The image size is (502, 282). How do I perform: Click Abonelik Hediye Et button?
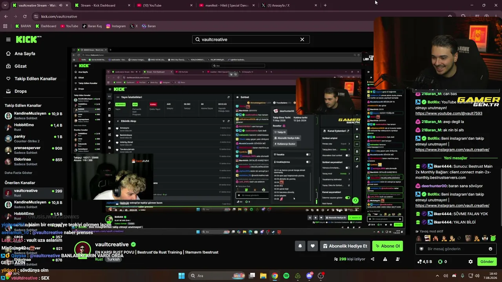345,246
